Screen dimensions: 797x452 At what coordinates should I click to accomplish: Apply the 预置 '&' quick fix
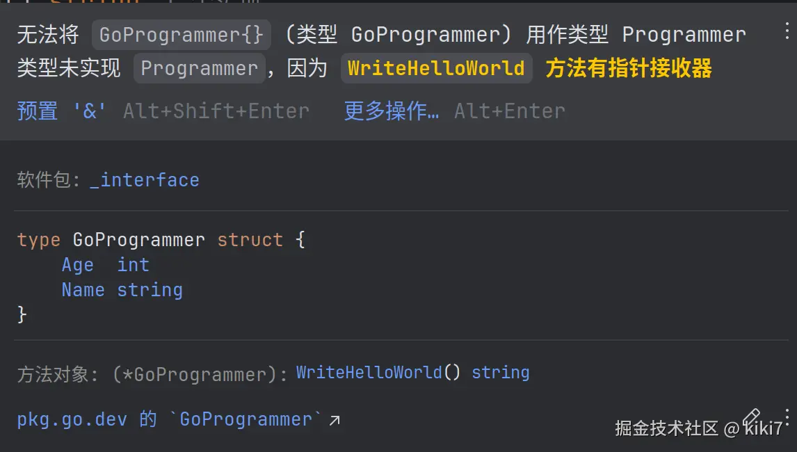[62, 111]
